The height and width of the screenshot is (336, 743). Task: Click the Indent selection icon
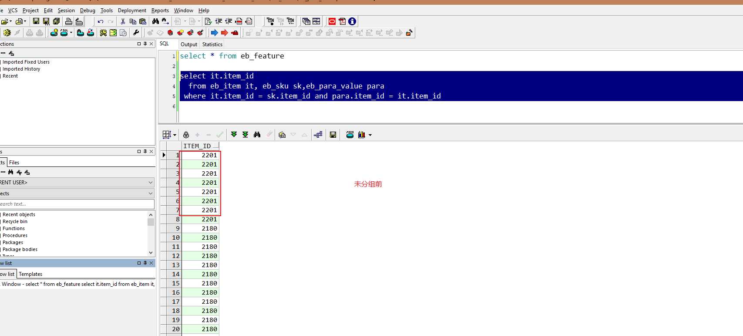tap(219, 21)
